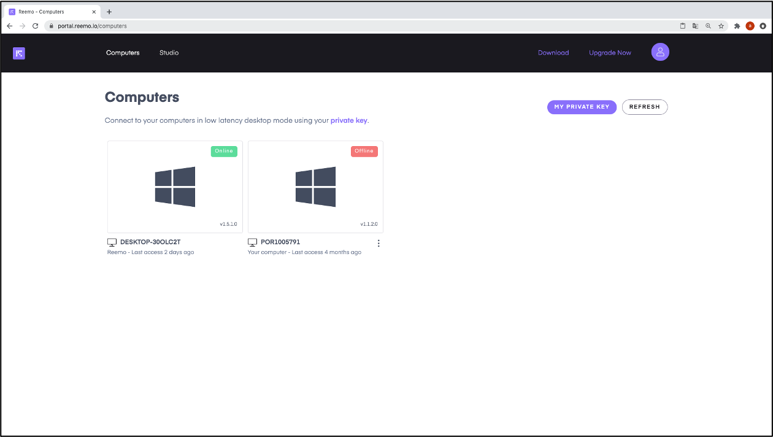Click the red Offline status badge

(364, 151)
